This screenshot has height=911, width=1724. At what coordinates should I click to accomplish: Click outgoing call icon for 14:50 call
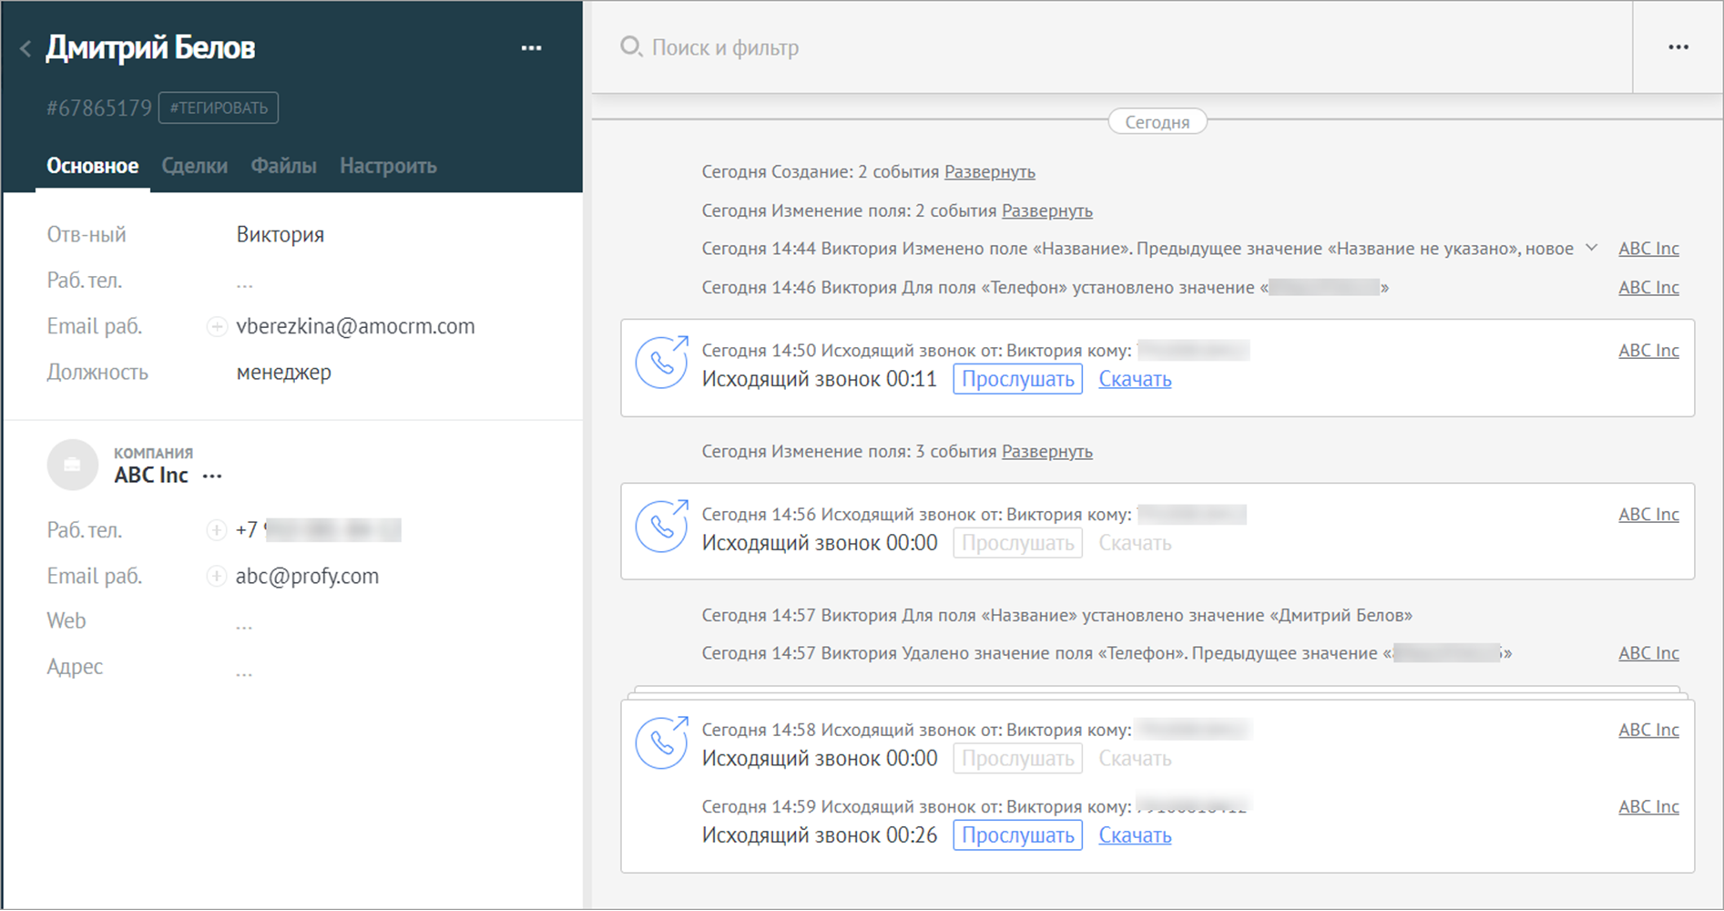(x=661, y=362)
